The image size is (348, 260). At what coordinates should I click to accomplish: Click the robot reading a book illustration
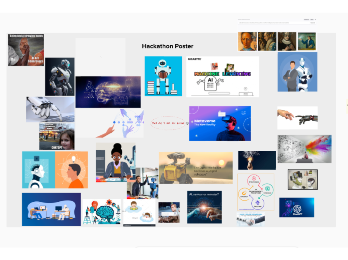pos(163,76)
